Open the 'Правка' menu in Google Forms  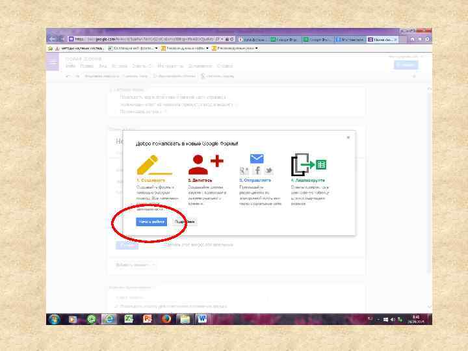click(x=87, y=66)
